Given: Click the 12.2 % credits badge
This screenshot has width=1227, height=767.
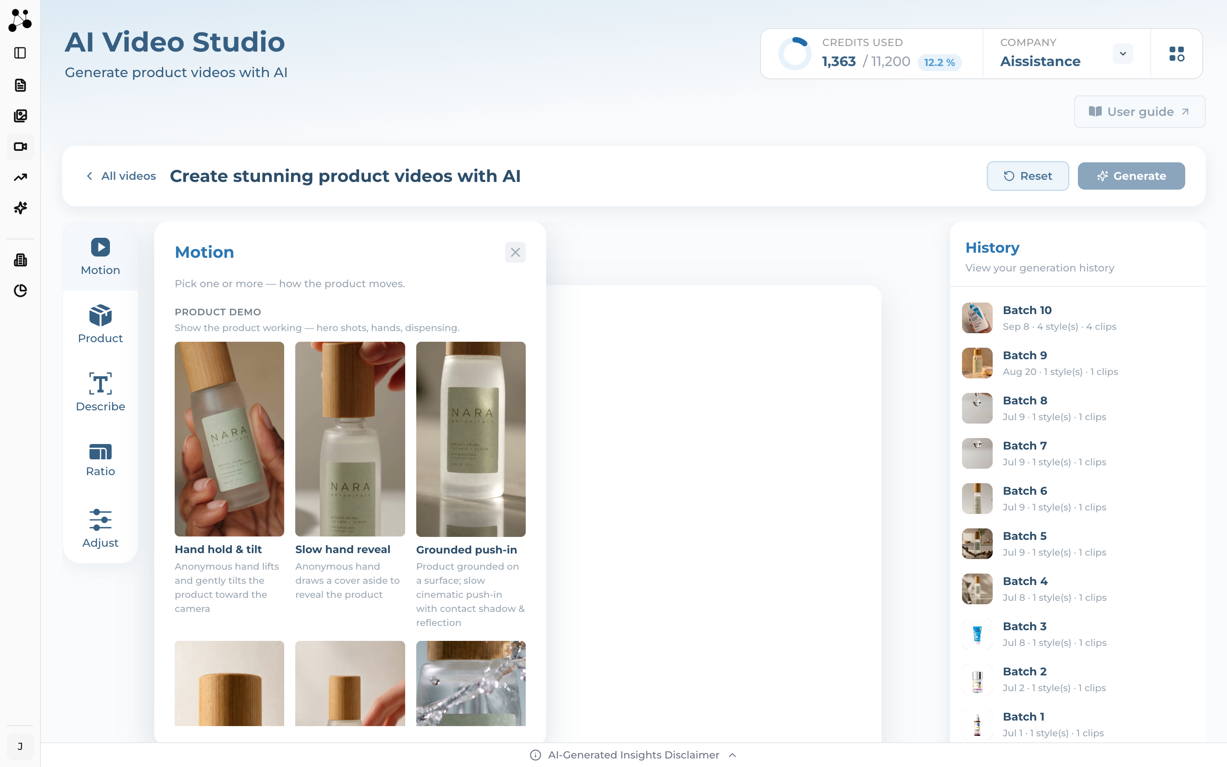Looking at the screenshot, I should [939, 62].
